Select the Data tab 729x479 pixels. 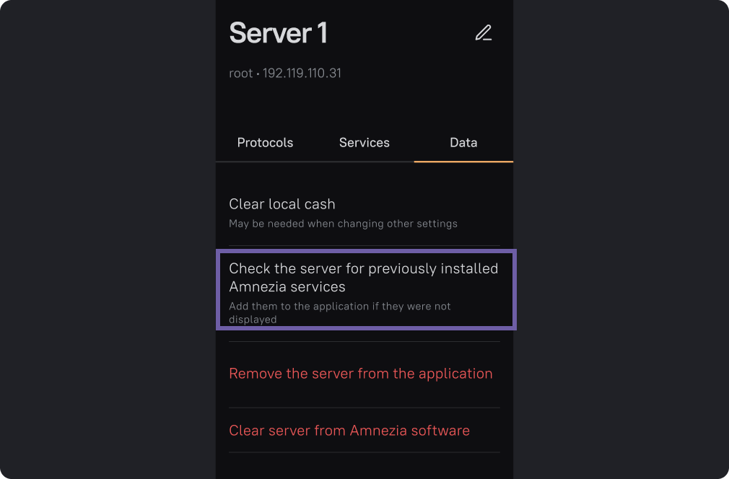click(x=463, y=143)
